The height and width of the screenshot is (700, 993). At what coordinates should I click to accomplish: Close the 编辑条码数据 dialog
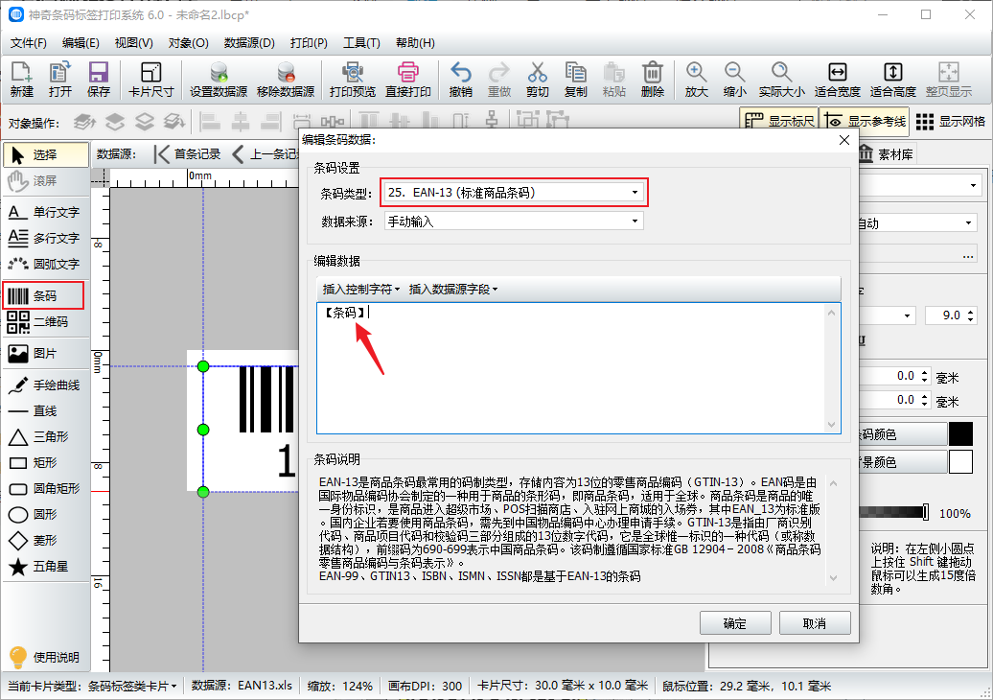[844, 140]
